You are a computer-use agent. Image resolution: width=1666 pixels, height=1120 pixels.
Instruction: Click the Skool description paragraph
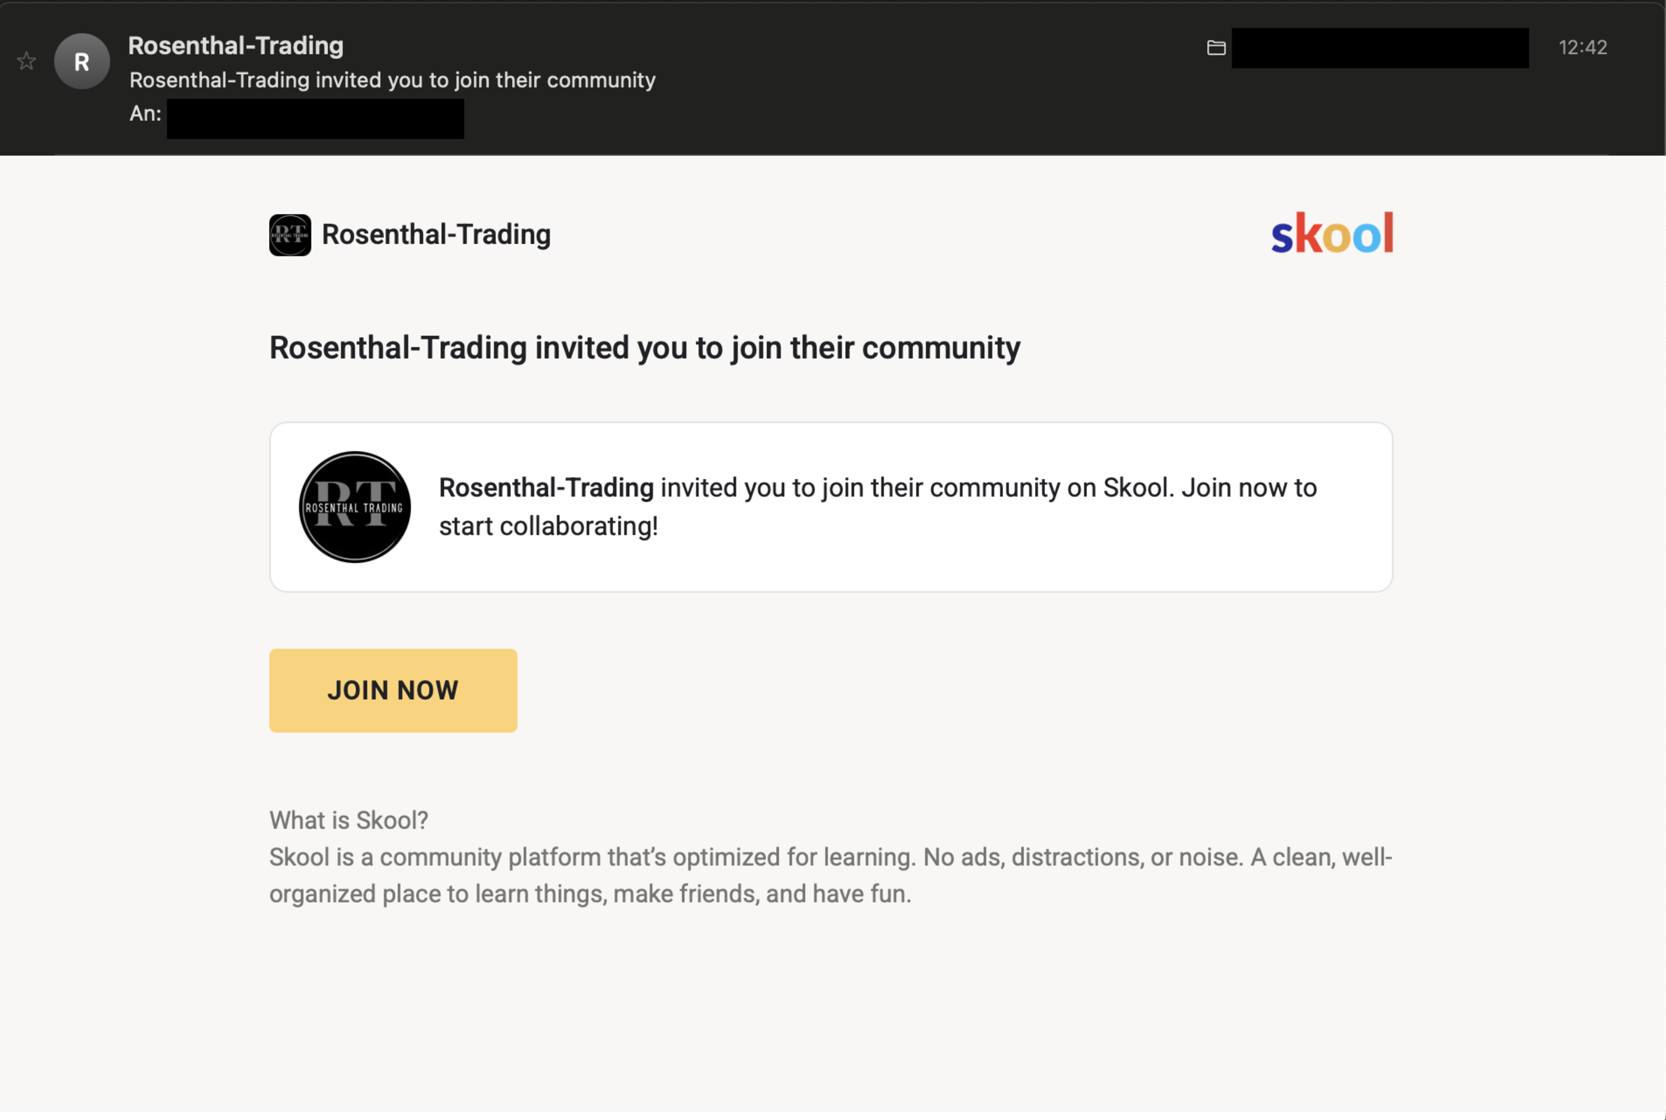pyautogui.click(x=830, y=876)
